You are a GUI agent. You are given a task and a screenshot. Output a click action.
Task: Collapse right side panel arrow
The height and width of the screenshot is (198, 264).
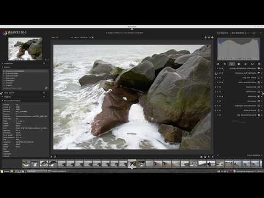click(263, 94)
